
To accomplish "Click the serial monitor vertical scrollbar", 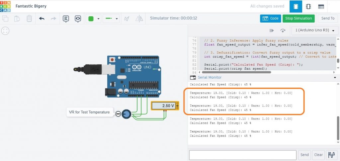I will [338, 128].
